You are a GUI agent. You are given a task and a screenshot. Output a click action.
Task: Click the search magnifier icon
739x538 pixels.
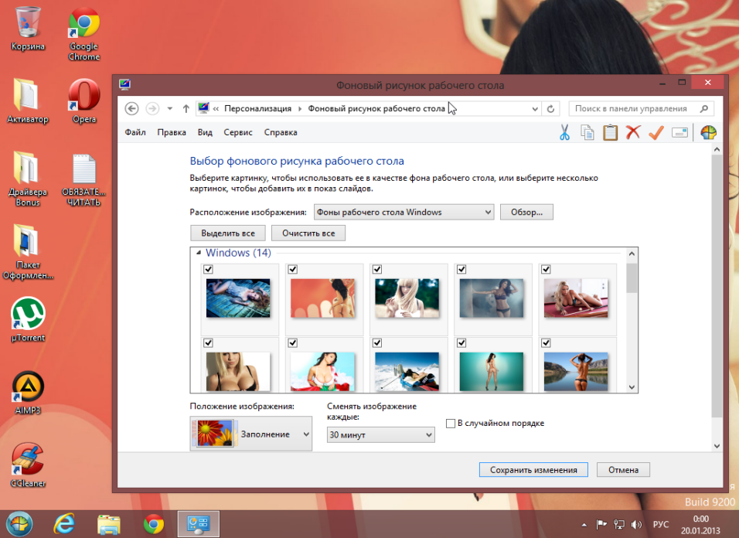pyautogui.click(x=703, y=109)
